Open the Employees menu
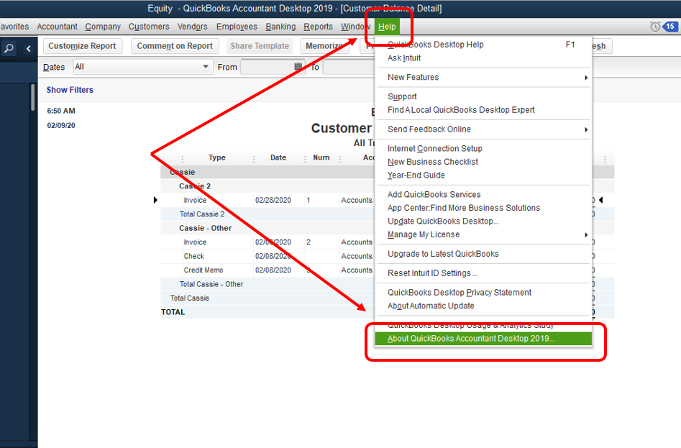681x448 pixels. click(237, 27)
